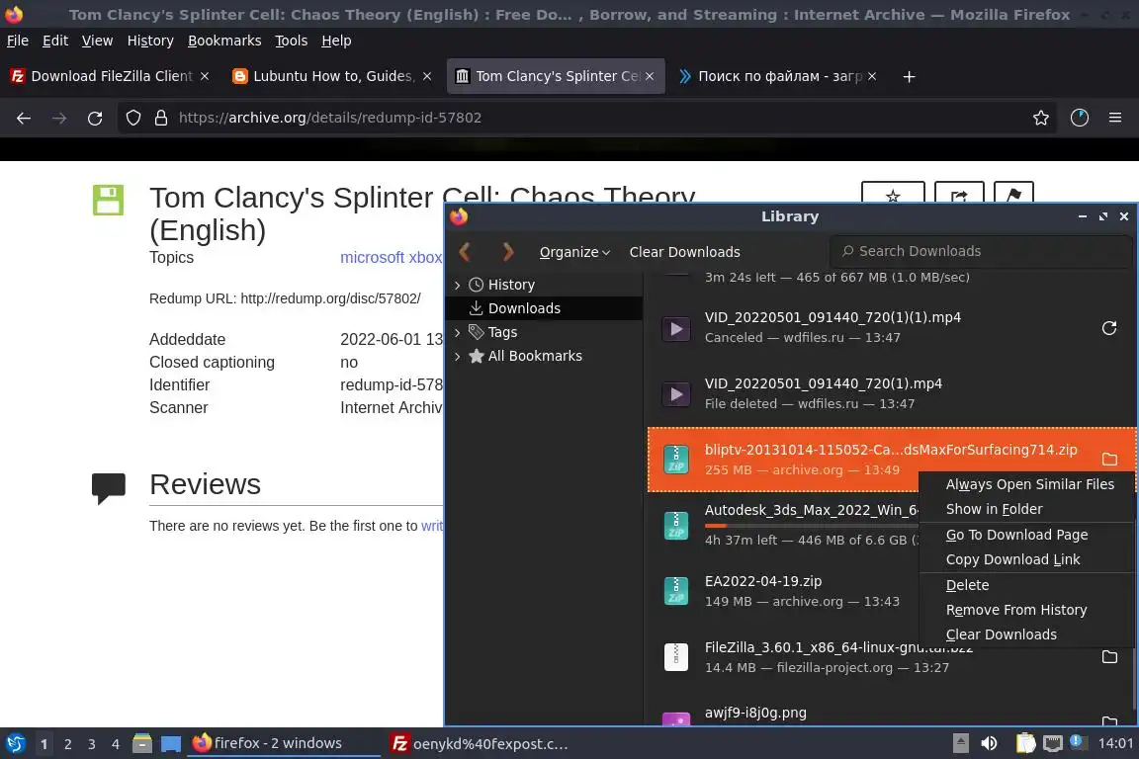Click video icon of VID_20220501_091440_720(1).mp4
1139x759 pixels.
[676, 394]
